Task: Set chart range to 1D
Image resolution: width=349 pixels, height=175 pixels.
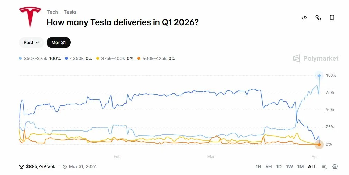Action: pos(279,167)
